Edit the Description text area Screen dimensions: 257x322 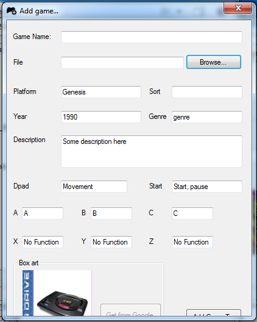[x=152, y=151]
